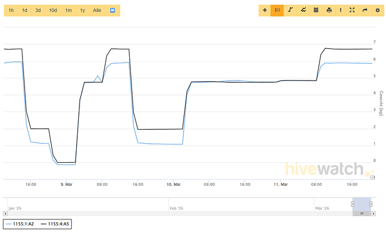
Task: Switch to the 10d time range
Action: tap(53, 11)
